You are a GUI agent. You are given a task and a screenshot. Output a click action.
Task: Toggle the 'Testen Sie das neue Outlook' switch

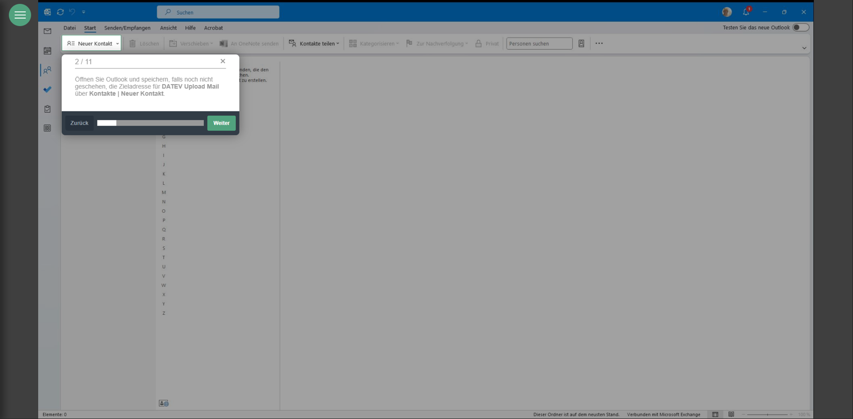(x=800, y=27)
